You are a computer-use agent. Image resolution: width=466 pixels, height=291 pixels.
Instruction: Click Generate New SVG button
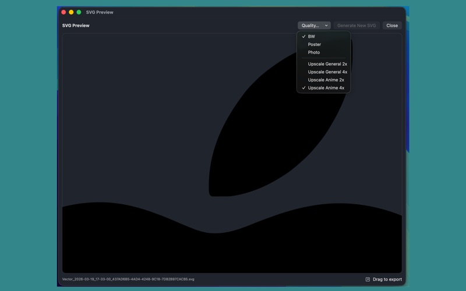[x=356, y=26]
